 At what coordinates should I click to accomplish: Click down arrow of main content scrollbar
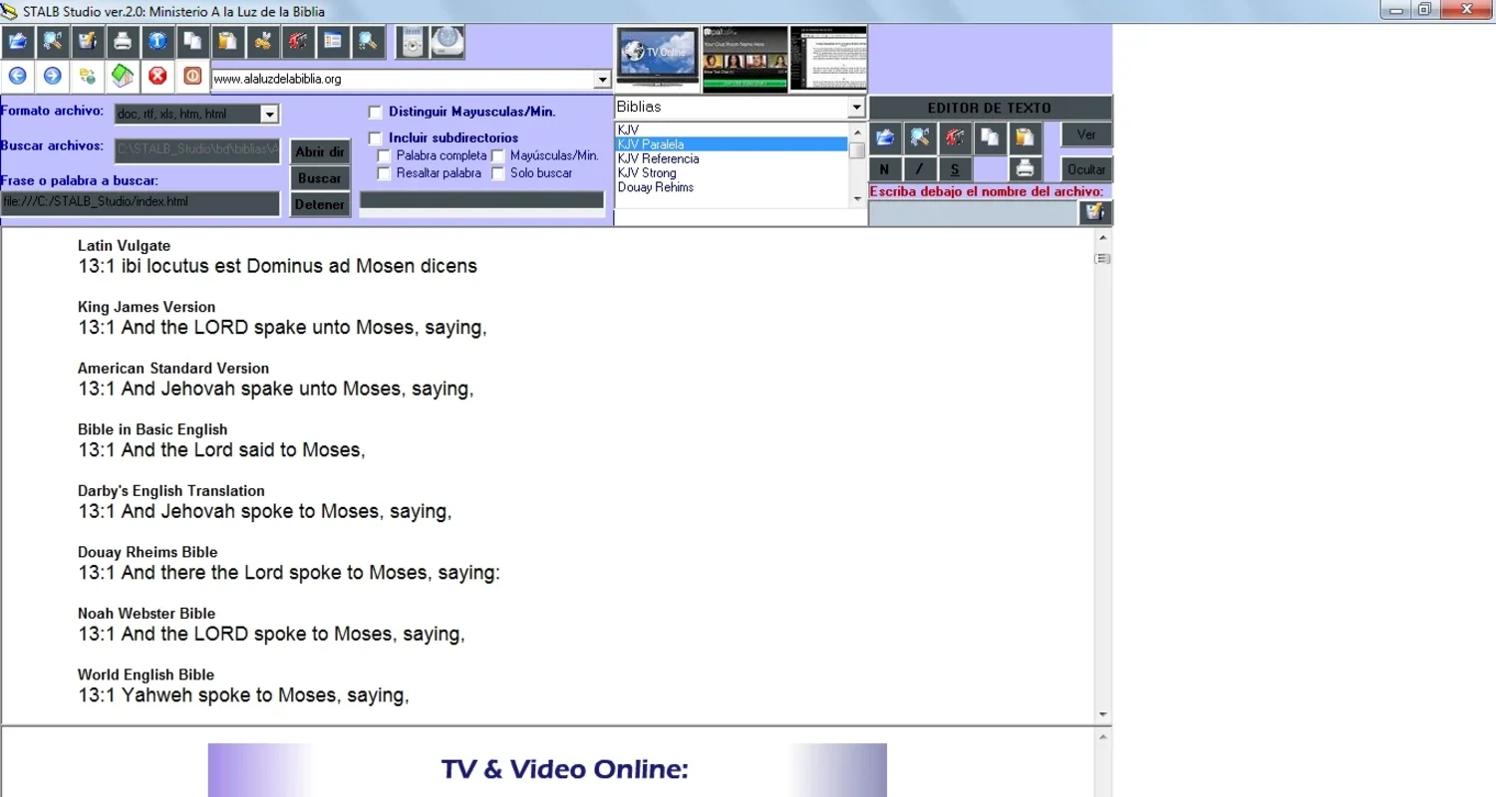tap(1102, 714)
